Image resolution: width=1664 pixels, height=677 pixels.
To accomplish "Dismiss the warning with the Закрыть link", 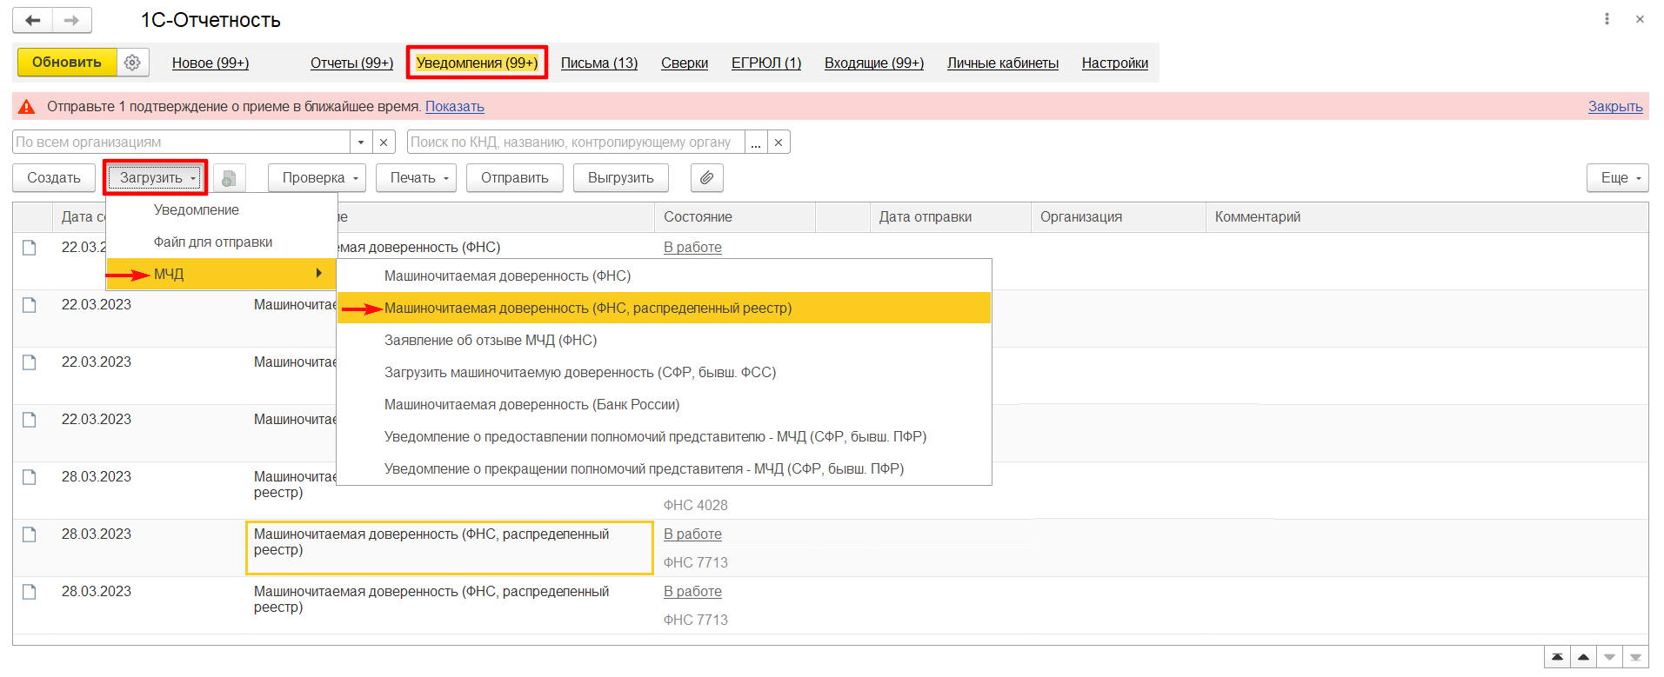I will [1615, 107].
